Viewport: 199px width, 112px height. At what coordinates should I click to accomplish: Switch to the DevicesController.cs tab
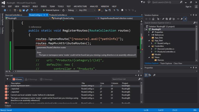[14, 15]
